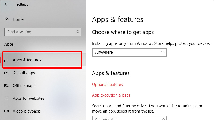This screenshot has height=120, width=214.
Task: Switch to Apps for websites
Action: (x=42, y=98)
